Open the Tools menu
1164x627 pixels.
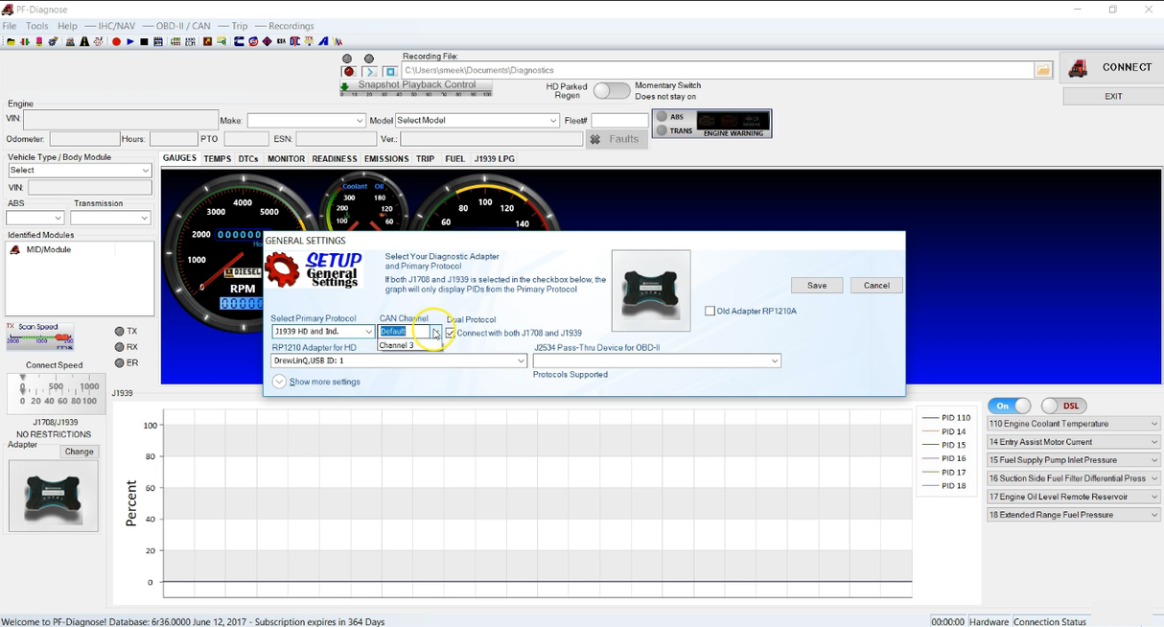click(36, 26)
